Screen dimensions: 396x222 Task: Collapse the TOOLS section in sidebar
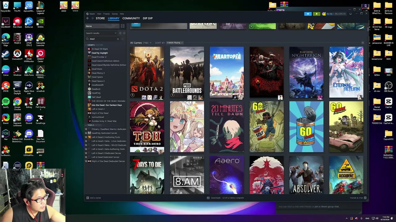(87, 125)
